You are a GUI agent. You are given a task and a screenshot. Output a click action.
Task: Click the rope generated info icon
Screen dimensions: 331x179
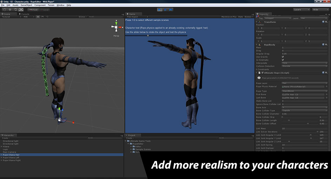pyautogui.click(x=259, y=78)
